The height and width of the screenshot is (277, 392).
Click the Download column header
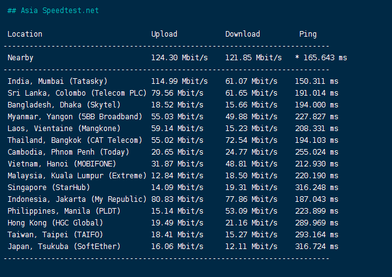(x=243, y=34)
